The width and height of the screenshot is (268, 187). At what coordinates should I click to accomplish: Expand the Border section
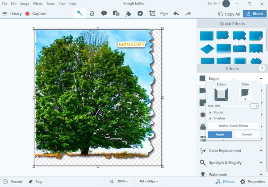[218, 112]
